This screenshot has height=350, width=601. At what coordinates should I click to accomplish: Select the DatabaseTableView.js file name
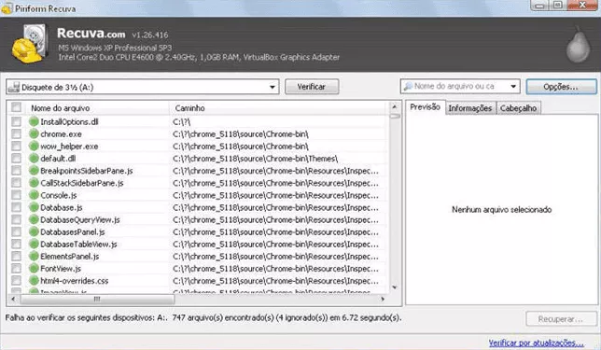coord(78,245)
